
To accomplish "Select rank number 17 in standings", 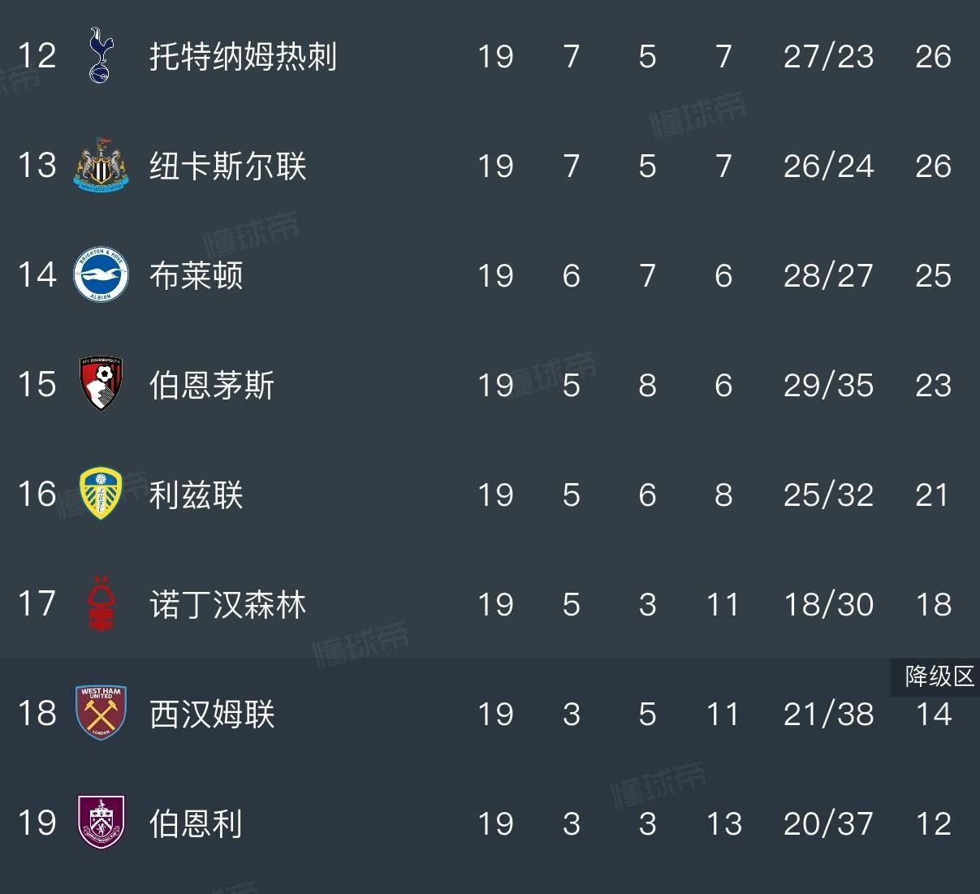I will (37, 604).
